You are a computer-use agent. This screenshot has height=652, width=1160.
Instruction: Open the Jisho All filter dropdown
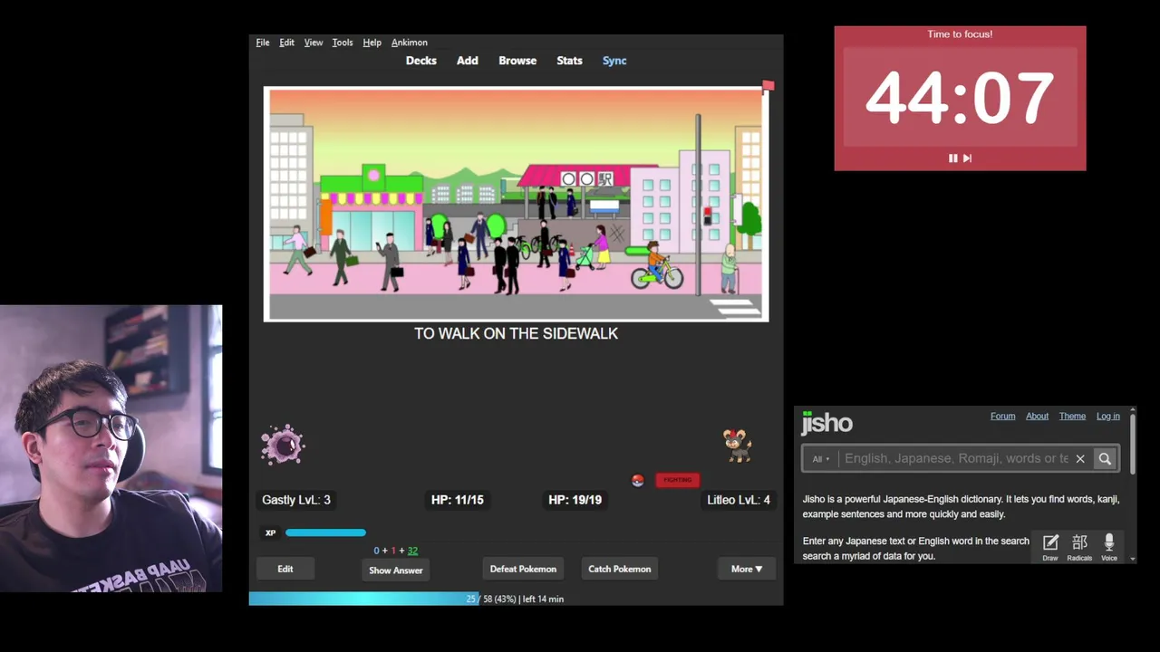pos(821,459)
